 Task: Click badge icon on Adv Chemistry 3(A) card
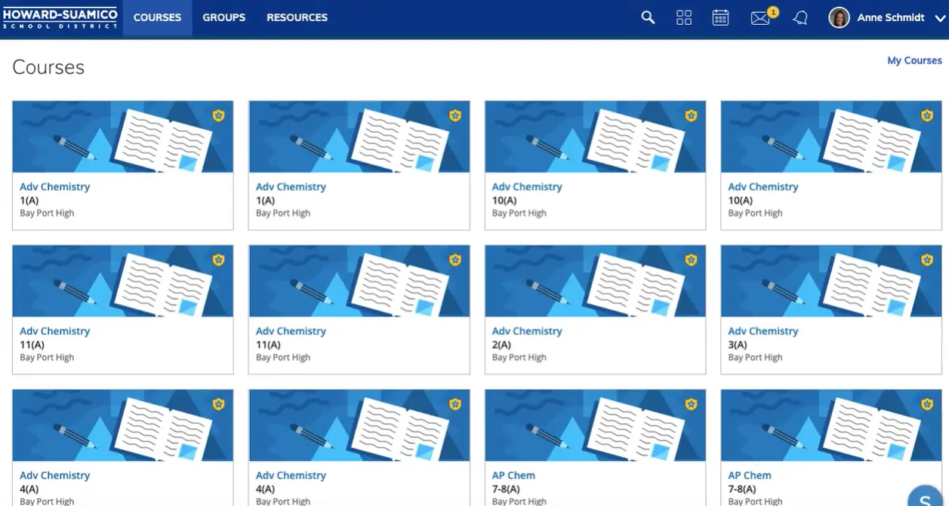pyautogui.click(x=927, y=260)
